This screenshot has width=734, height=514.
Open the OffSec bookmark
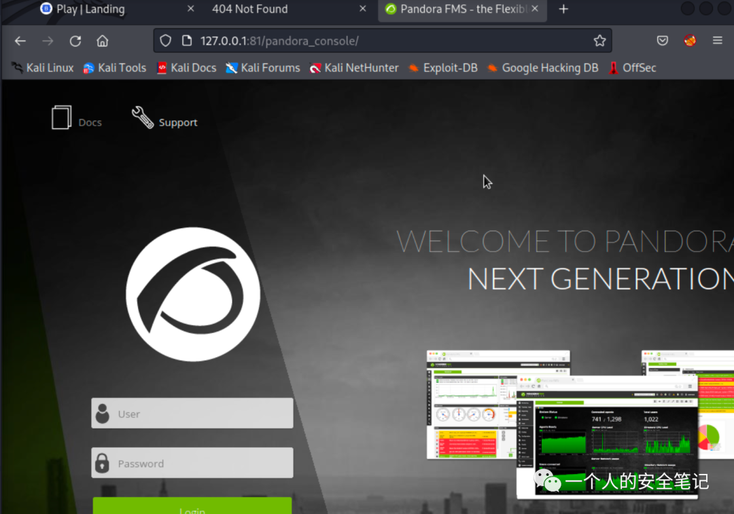click(633, 68)
